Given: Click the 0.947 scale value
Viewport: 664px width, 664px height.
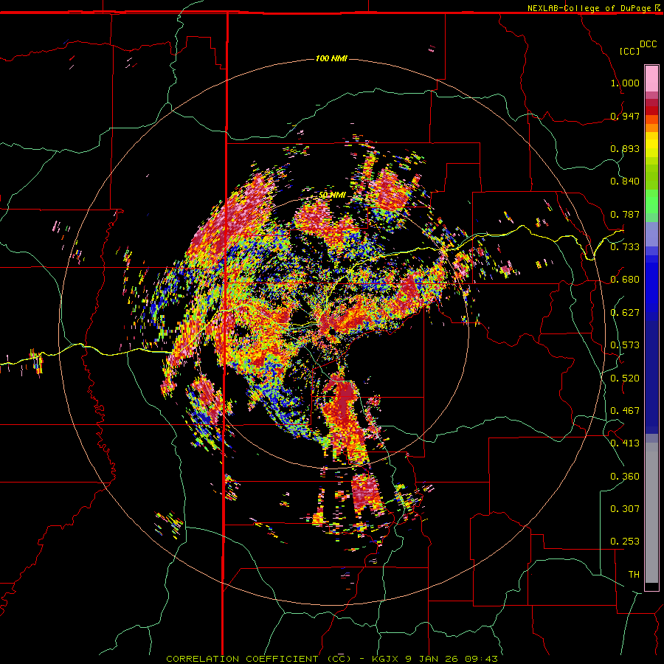Looking at the screenshot, I should [x=625, y=116].
